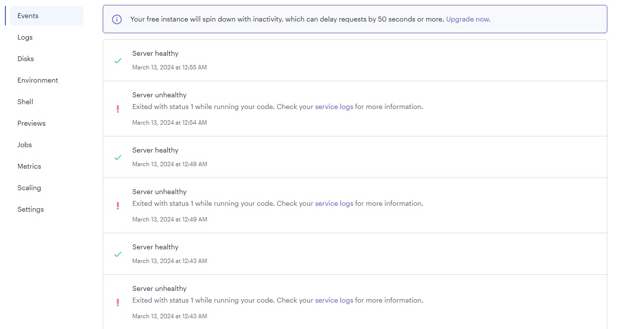This screenshot has height=329, width=624.
Task: Click the green check icon for 12:49 AM healthy event
Action: [118, 157]
